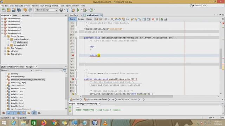
Task: Click the New File toolbar icon
Action: point(4,10)
